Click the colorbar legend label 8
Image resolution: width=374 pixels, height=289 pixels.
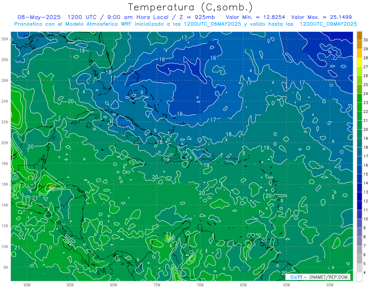[x=365, y=237]
